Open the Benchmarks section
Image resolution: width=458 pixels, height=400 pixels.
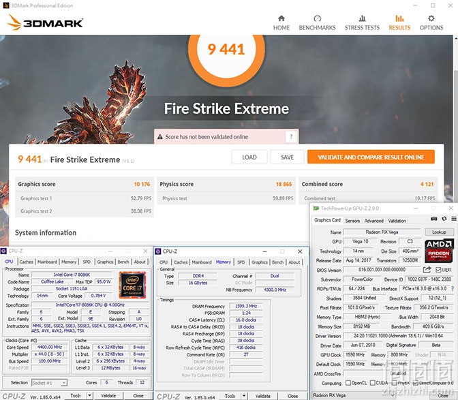(x=317, y=22)
